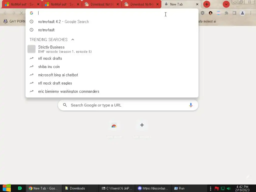Open the first bookmark bar item
The height and width of the screenshot is (192, 256).
pyautogui.click(x=14, y=21)
